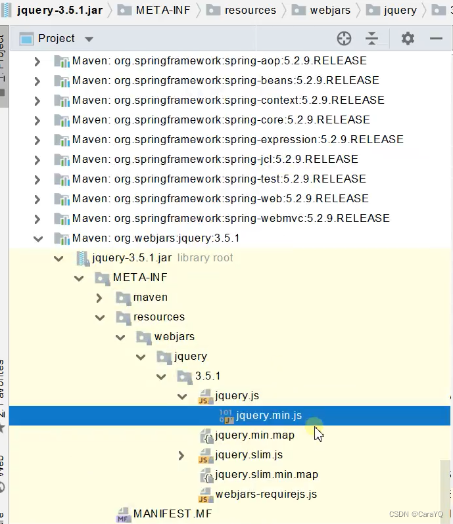Collapse the jquery folder arrow
Image resolution: width=453 pixels, height=524 pixels.
pos(141,357)
